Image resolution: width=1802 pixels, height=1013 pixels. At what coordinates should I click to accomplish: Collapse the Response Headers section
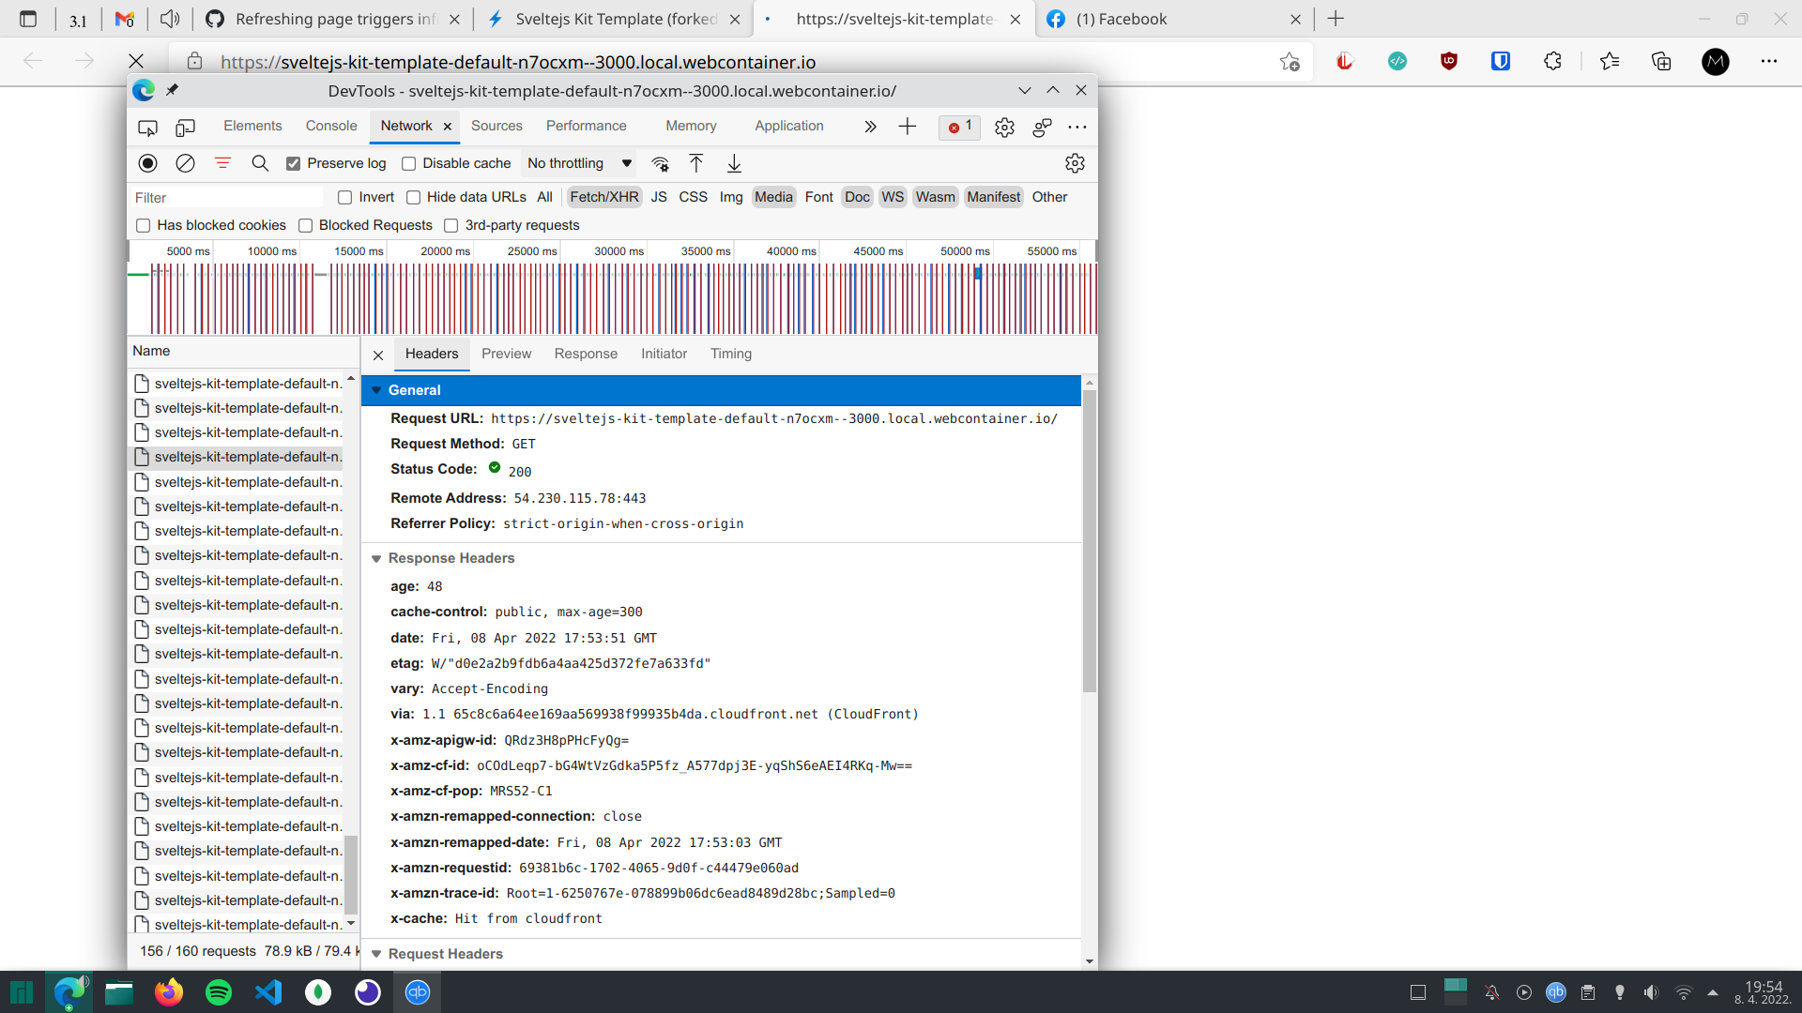click(x=376, y=558)
